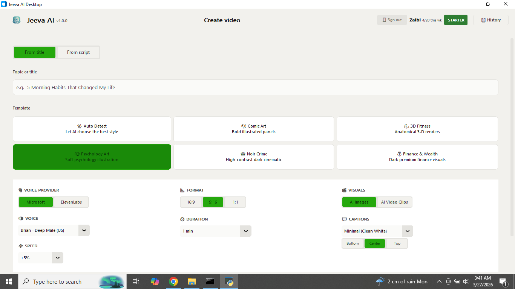Click the 3D Fitness dumbbell icon

click(x=406, y=126)
